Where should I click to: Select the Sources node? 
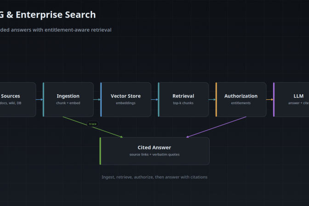(18, 99)
